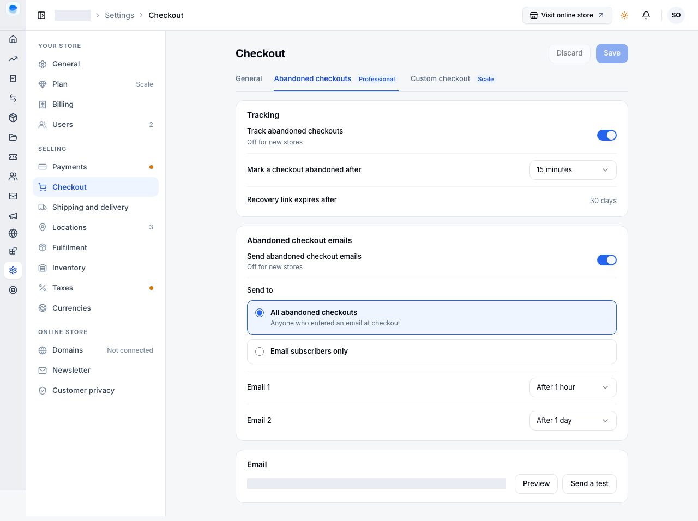Viewport: 698px width, 521px height.
Task: Click Visit online store button
Action: click(567, 15)
